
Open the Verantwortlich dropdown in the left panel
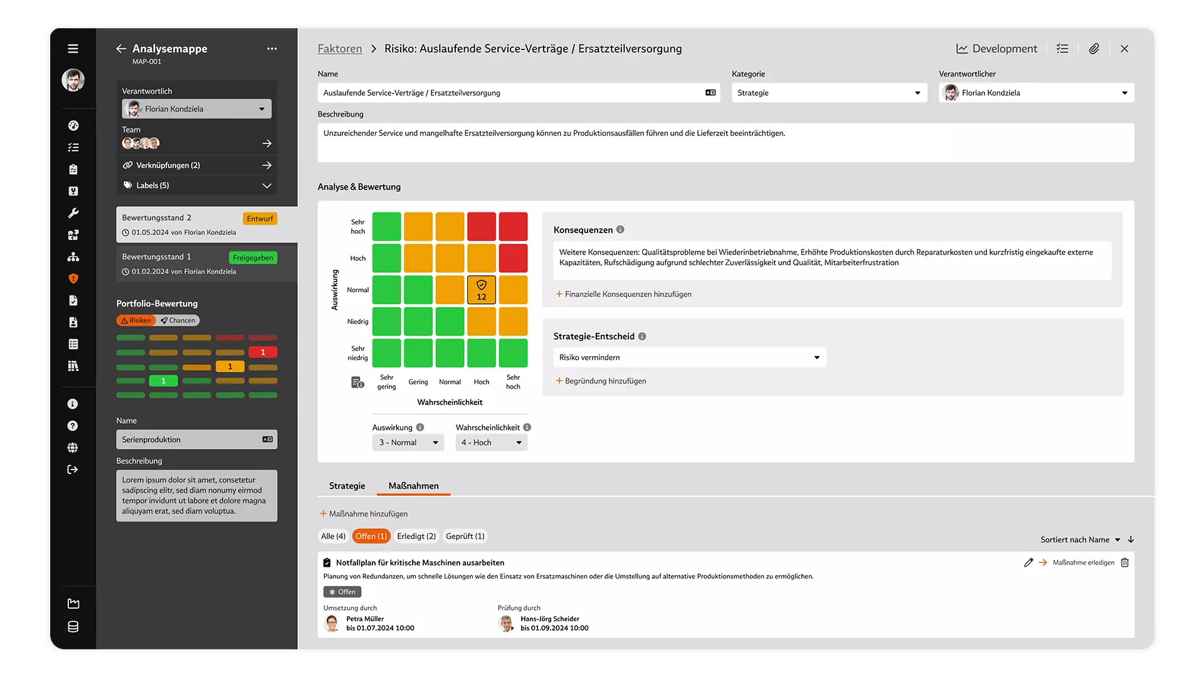click(x=197, y=108)
